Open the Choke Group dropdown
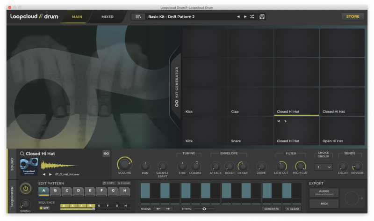Screen dimensions: 374x221 (324, 167)
